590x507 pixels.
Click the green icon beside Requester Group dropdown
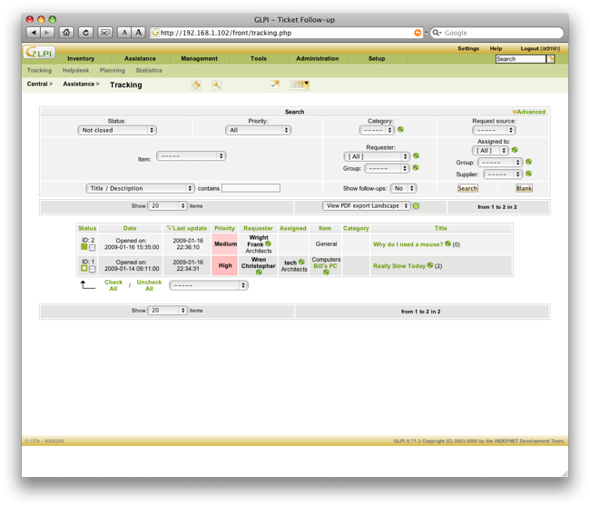[x=416, y=167]
